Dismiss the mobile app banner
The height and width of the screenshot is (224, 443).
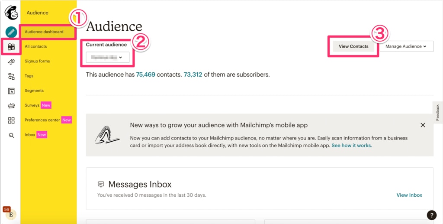point(423,125)
